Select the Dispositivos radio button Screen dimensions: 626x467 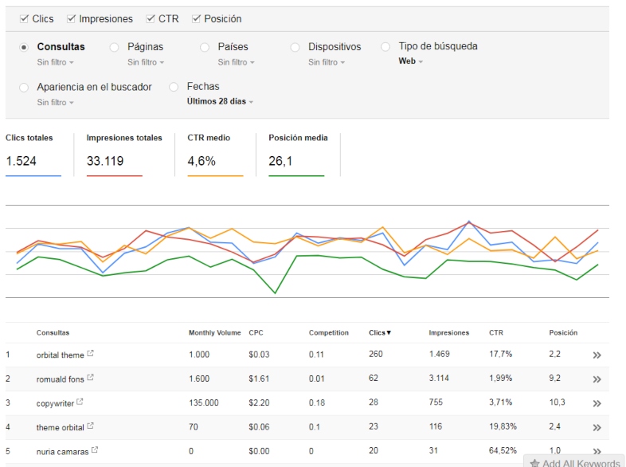(x=295, y=47)
